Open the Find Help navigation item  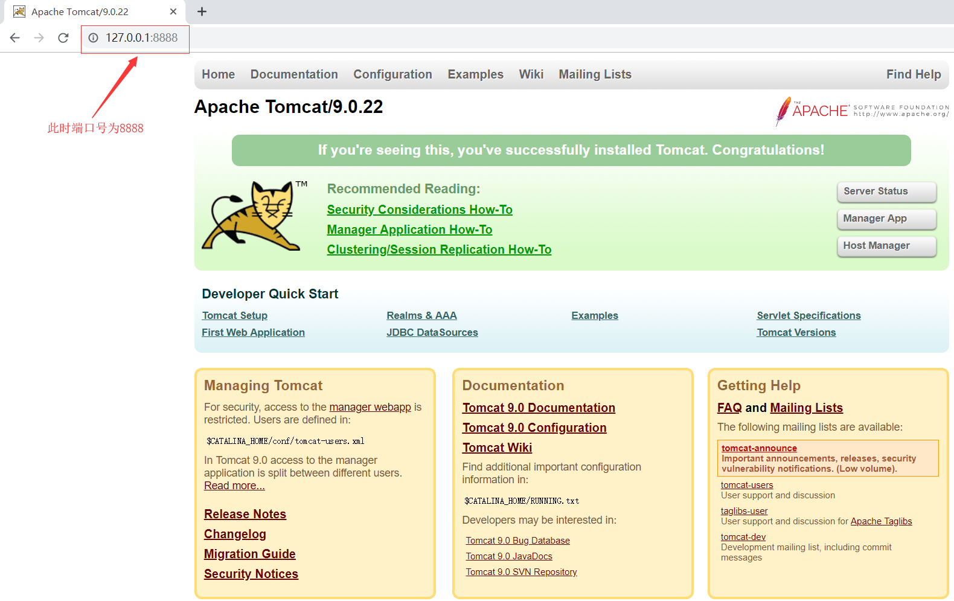[914, 74]
